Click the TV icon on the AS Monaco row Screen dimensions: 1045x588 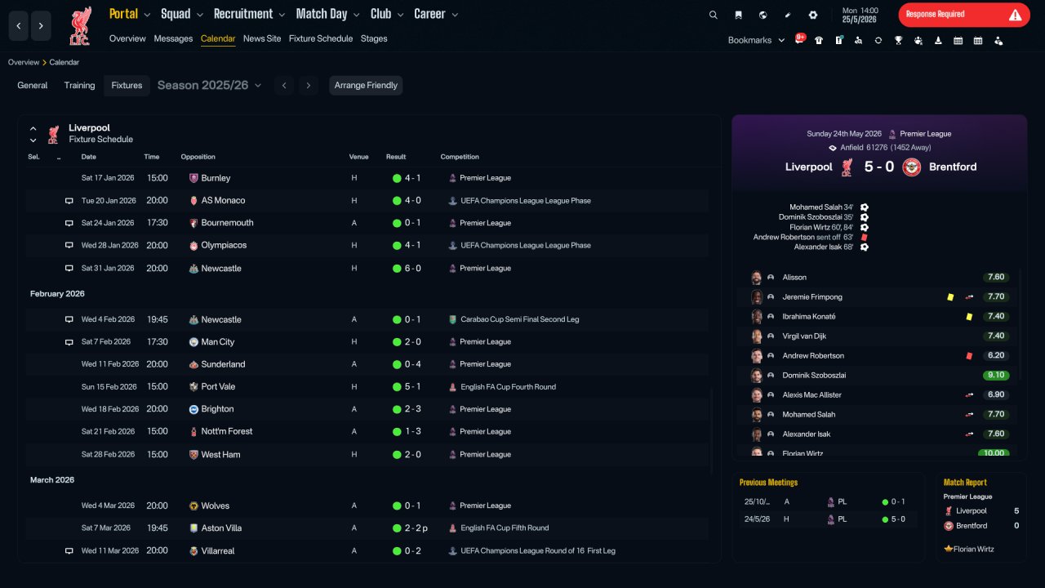[x=69, y=201]
